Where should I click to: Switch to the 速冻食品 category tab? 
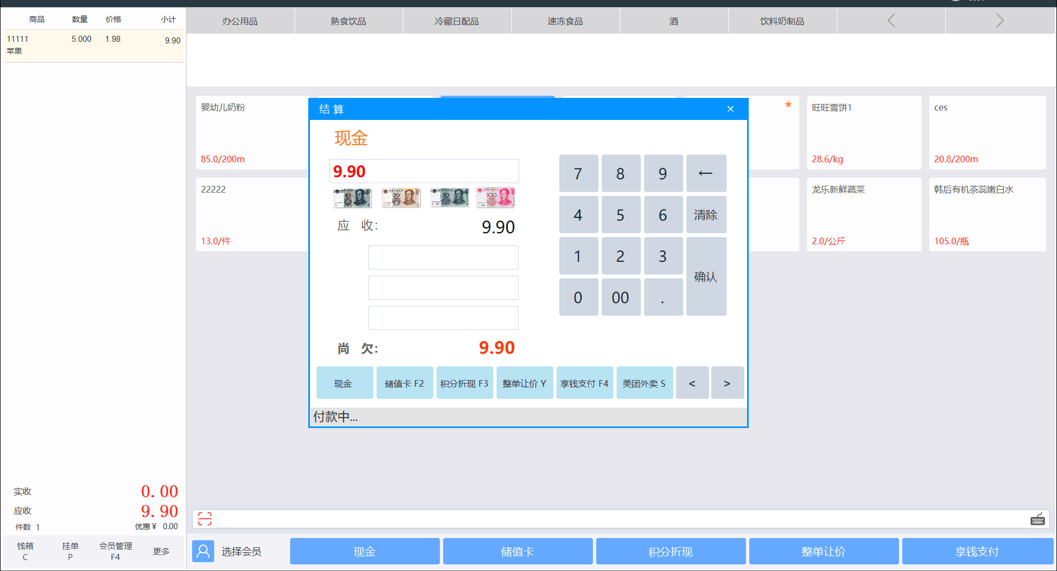point(565,20)
